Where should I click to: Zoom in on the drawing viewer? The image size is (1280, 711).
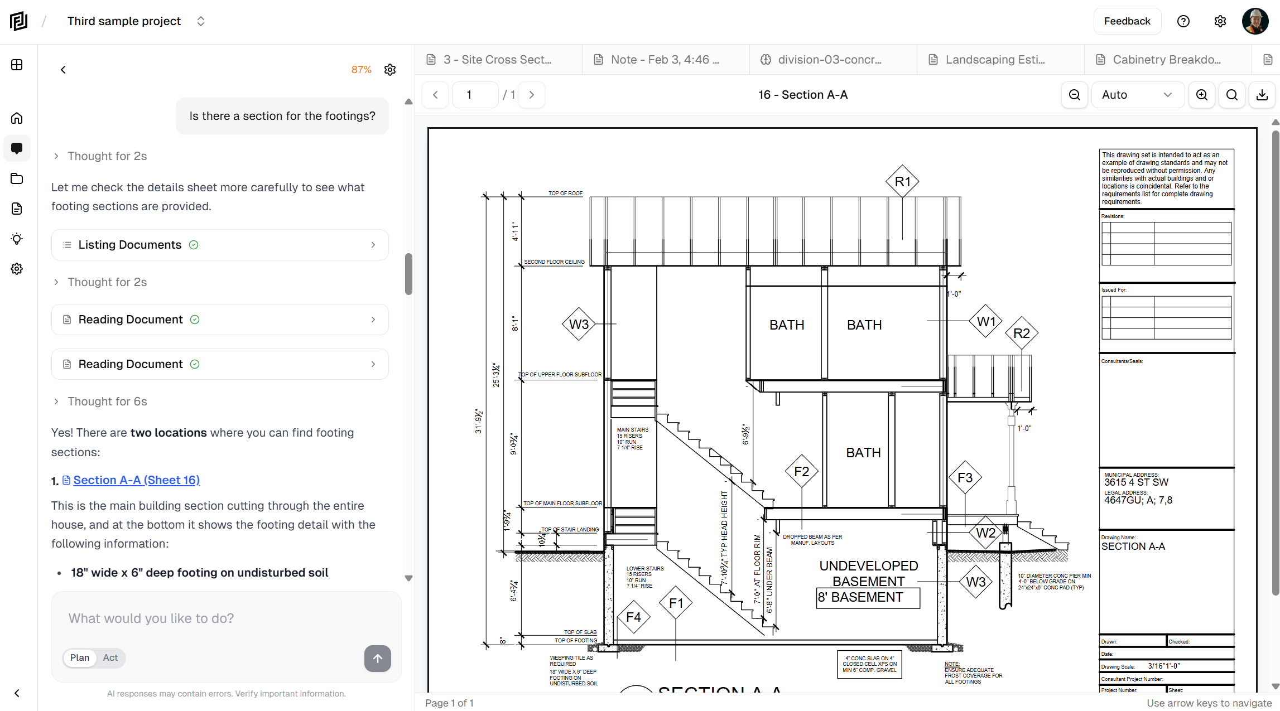pyautogui.click(x=1201, y=95)
